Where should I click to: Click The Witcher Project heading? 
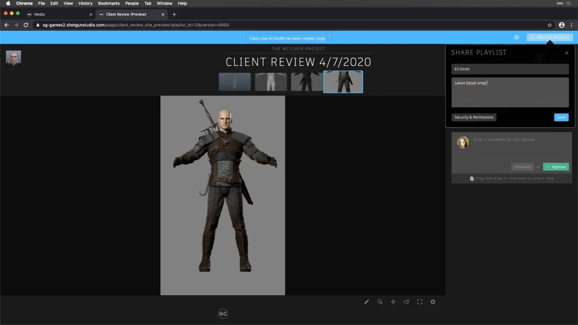coord(298,49)
